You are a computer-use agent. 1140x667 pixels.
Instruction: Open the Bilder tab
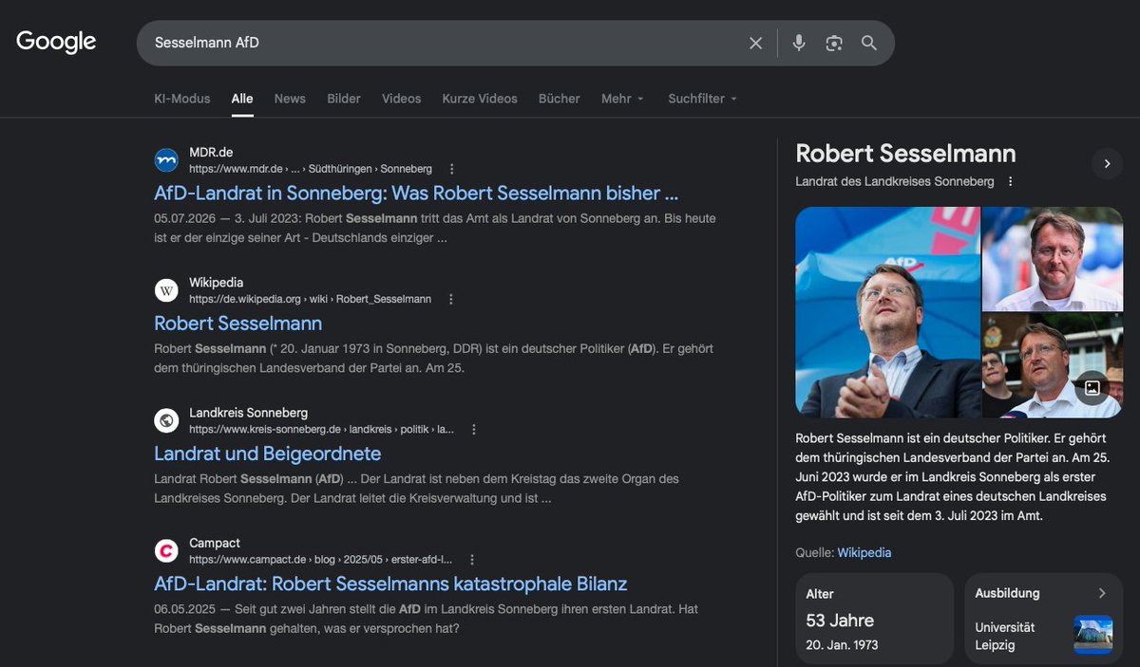click(x=344, y=99)
